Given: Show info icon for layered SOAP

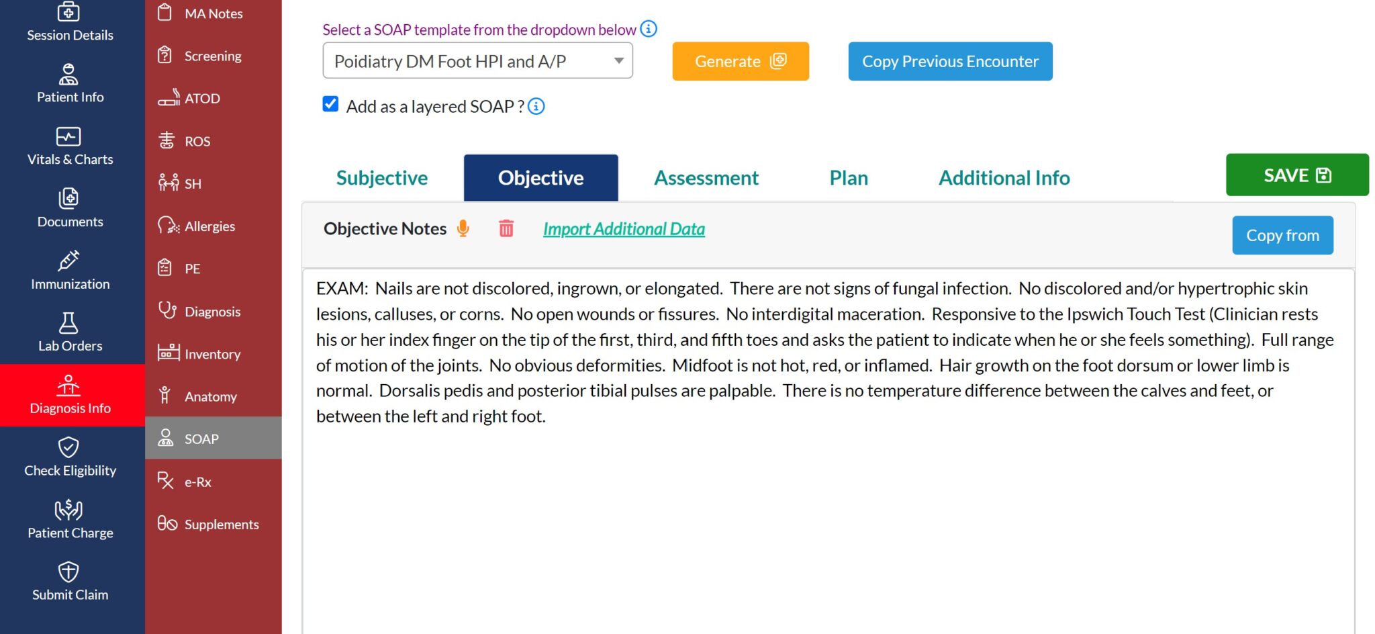Looking at the screenshot, I should [x=536, y=106].
